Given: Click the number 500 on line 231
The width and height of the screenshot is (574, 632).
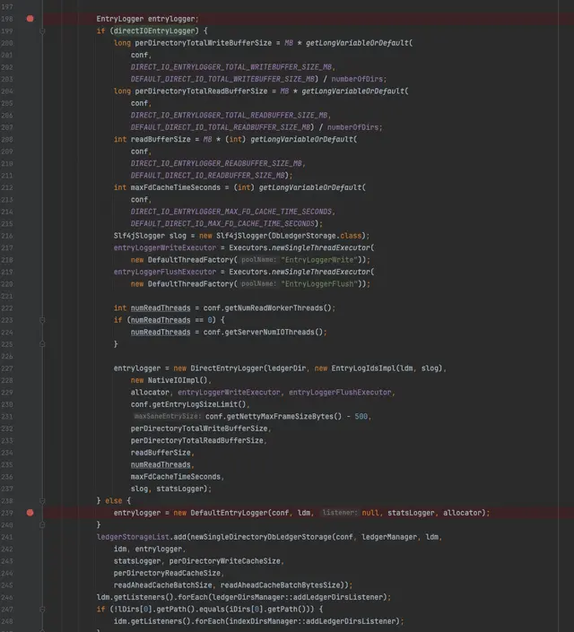Looking at the screenshot, I should 361,416.
